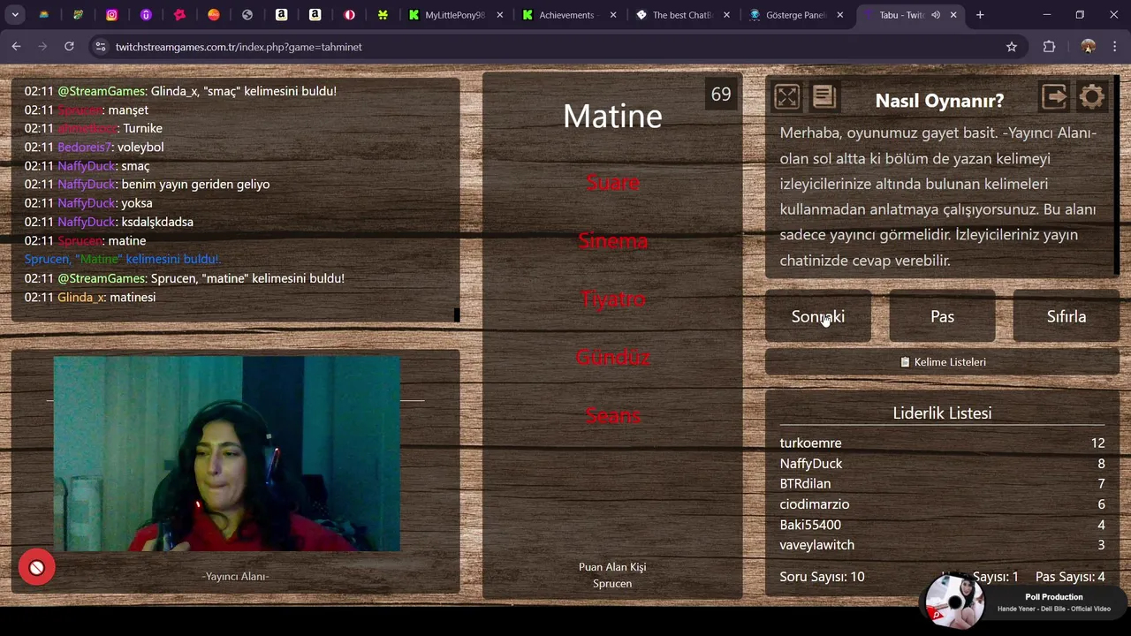The width and height of the screenshot is (1131, 636).
Task: Click ciodimarzio in leaderboard
Action: point(814,504)
